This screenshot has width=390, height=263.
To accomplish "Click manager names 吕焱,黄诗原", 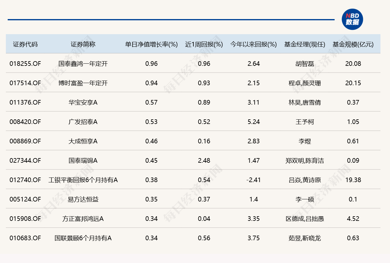I will (304, 180).
